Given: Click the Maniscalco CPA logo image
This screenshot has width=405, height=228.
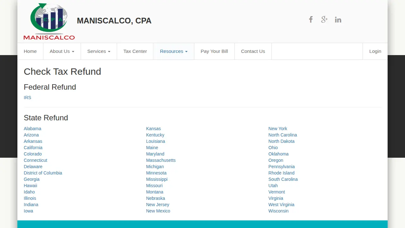Looking at the screenshot, I should point(49,21).
